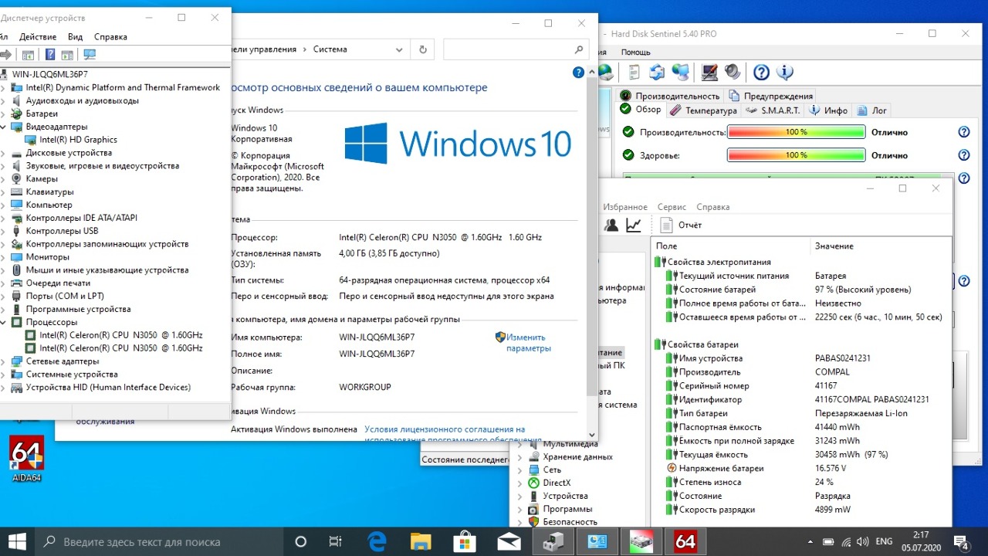988x556 pixels.
Task: Click AIDA64 user profile toolbar icon
Action: point(611,225)
